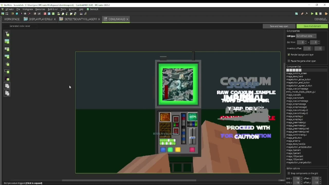Open the Resources menu
The height and width of the screenshot is (185, 329).
40,9
